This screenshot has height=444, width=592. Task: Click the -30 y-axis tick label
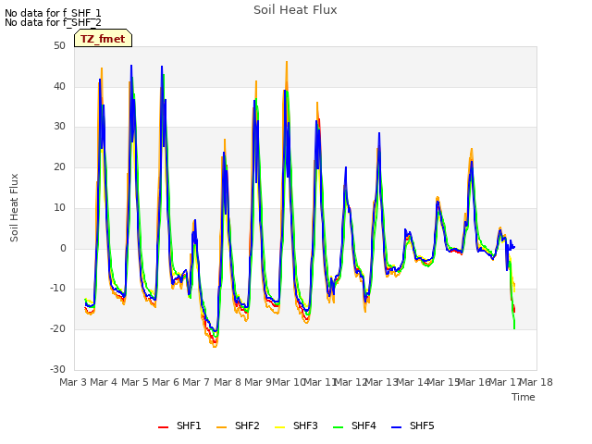click(x=57, y=369)
